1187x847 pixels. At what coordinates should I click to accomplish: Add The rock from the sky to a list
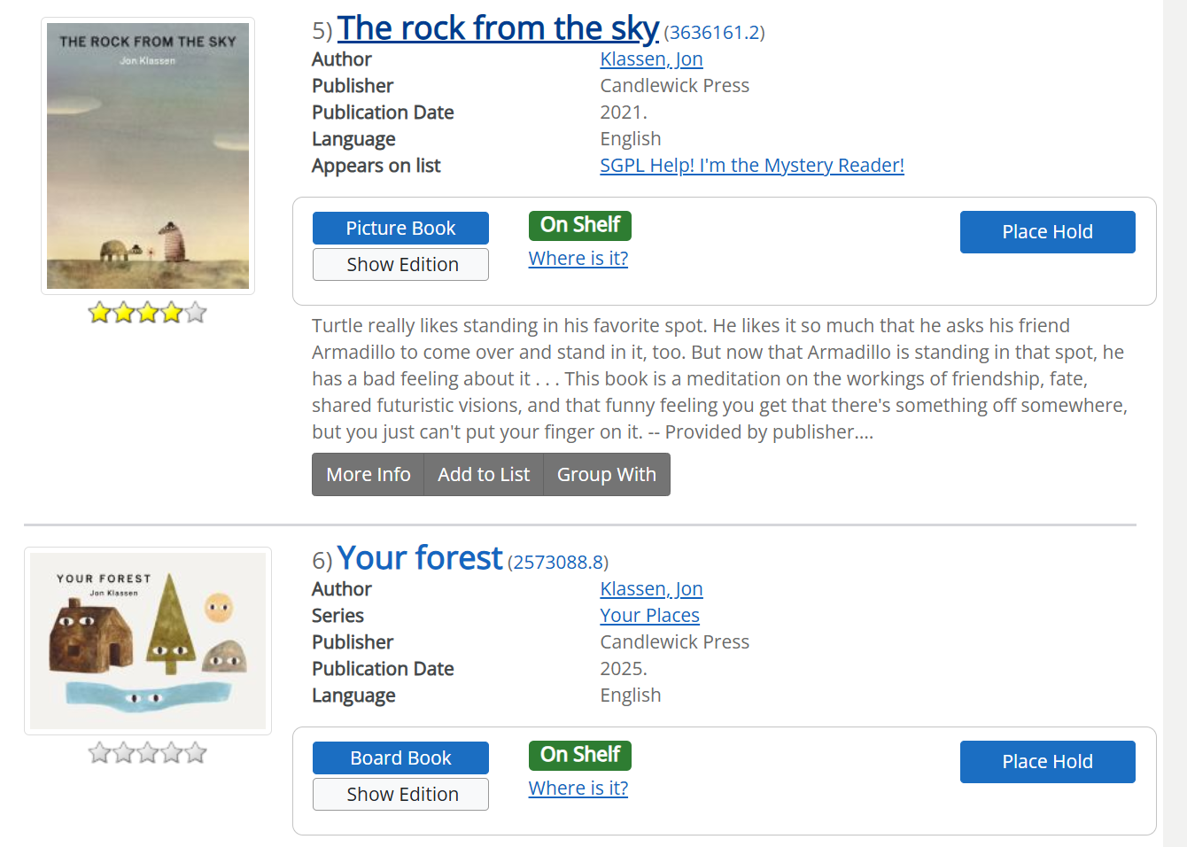point(484,474)
